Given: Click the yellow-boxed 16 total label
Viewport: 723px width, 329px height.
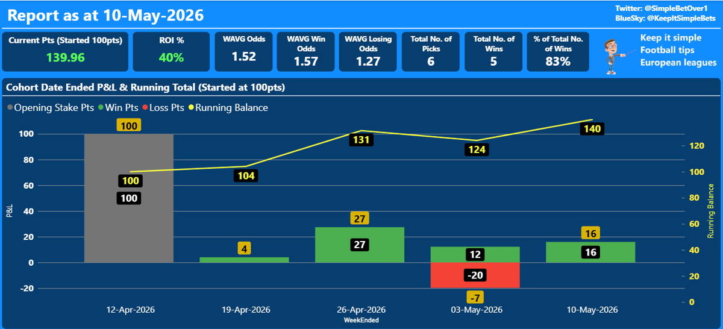Looking at the screenshot, I should (x=591, y=233).
